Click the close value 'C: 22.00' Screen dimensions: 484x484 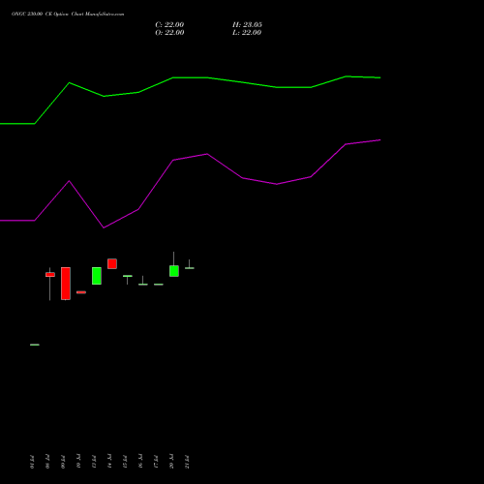[x=169, y=25]
